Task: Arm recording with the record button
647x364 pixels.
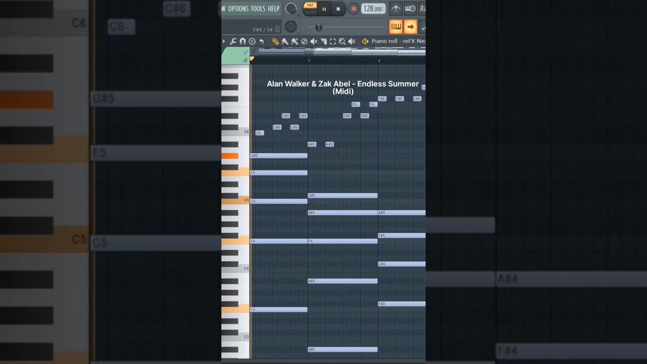Action: 353,9
